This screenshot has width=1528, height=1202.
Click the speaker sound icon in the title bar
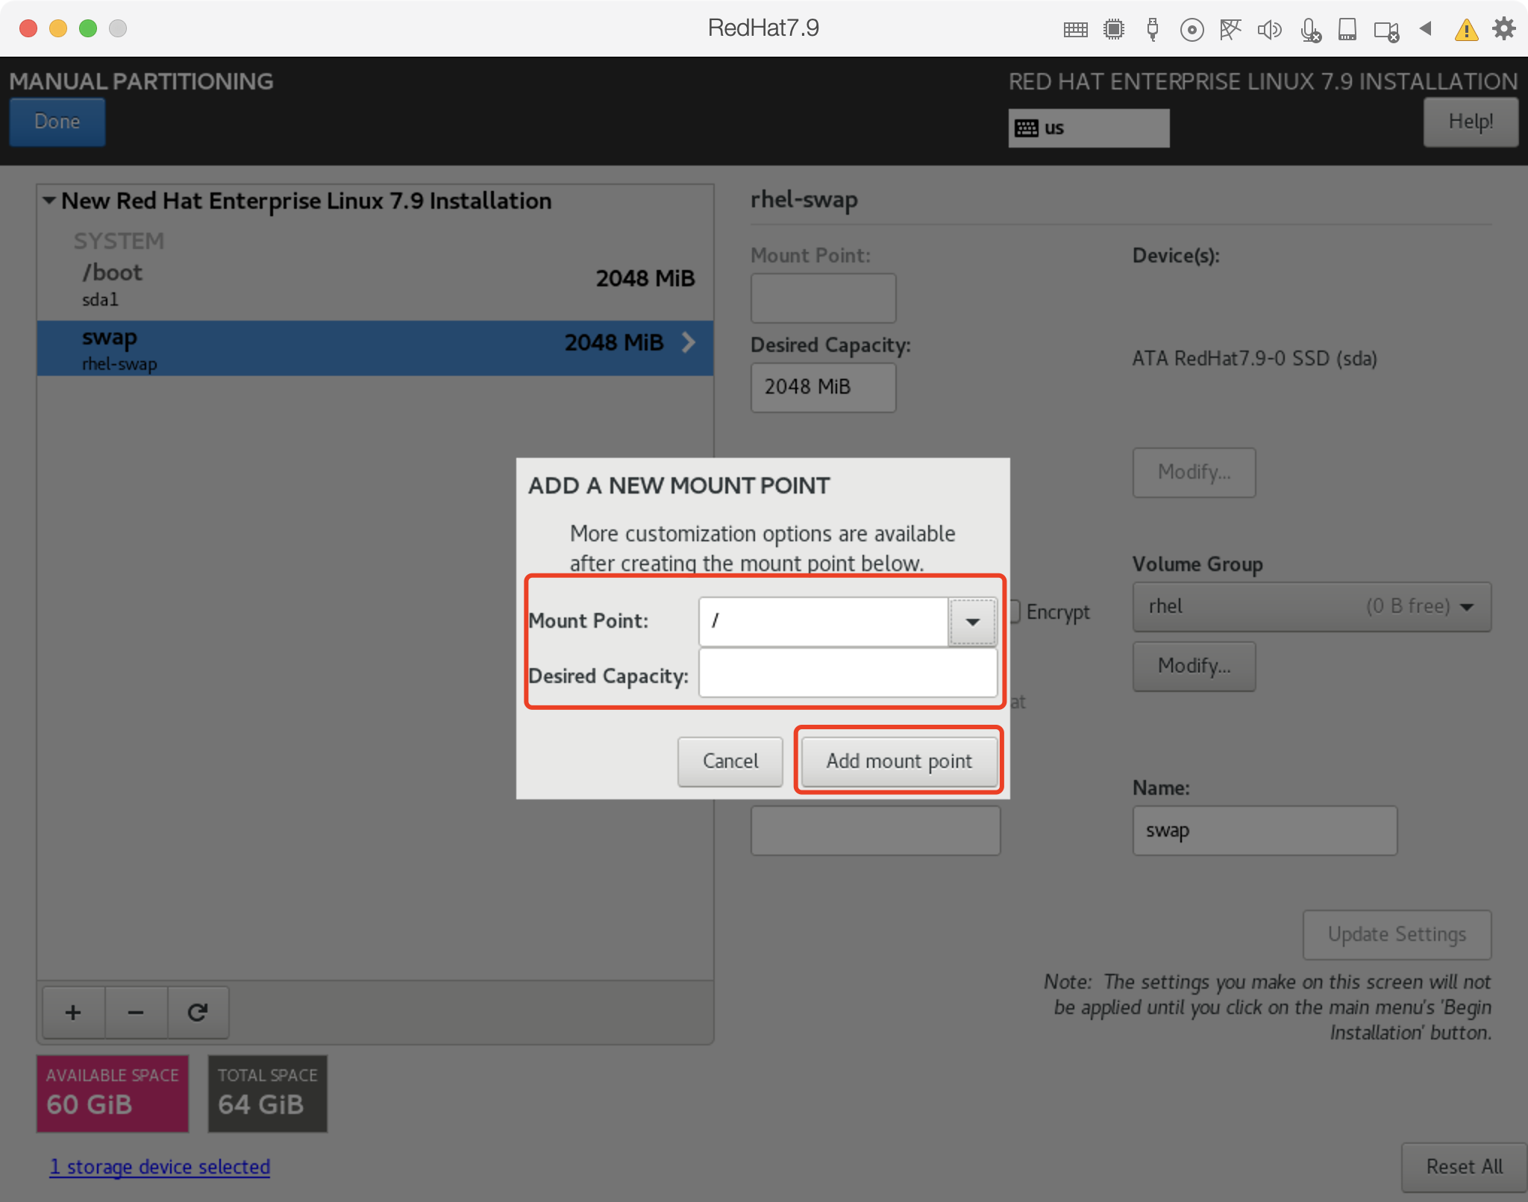[x=1268, y=30]
